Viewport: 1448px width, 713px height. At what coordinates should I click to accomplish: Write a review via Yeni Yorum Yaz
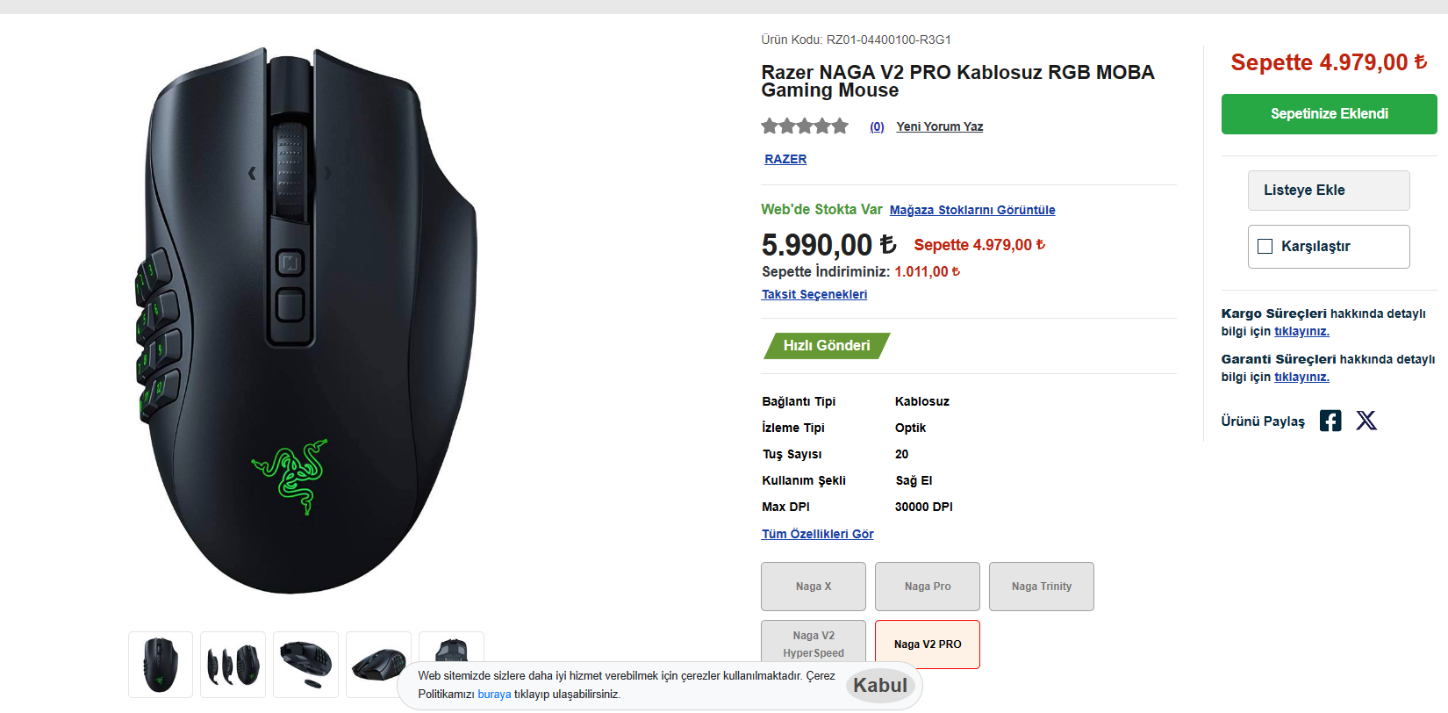point(939,126)
